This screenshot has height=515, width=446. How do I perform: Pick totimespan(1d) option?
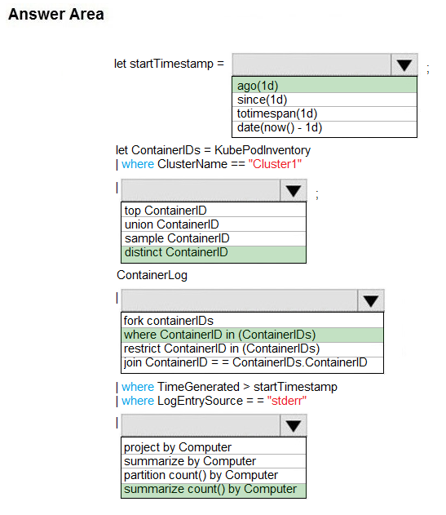coord(325,114)
